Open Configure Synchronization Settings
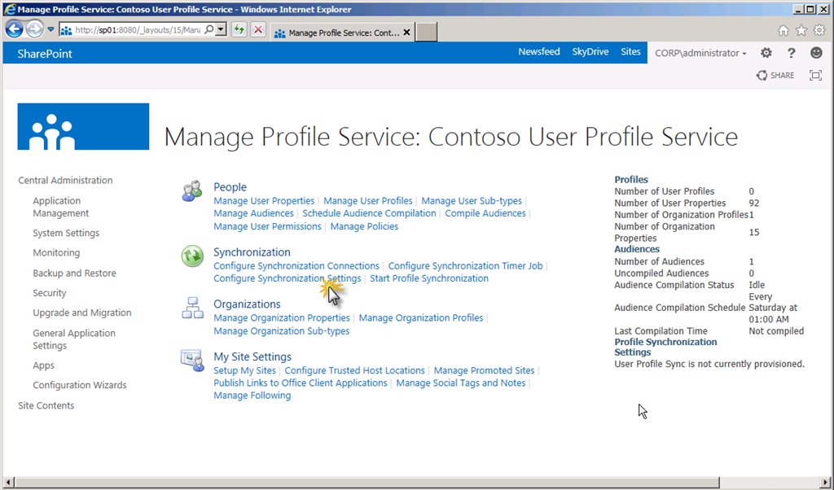Image resolution: width=834 pixels, height=490 pixels. click(288, 278)
